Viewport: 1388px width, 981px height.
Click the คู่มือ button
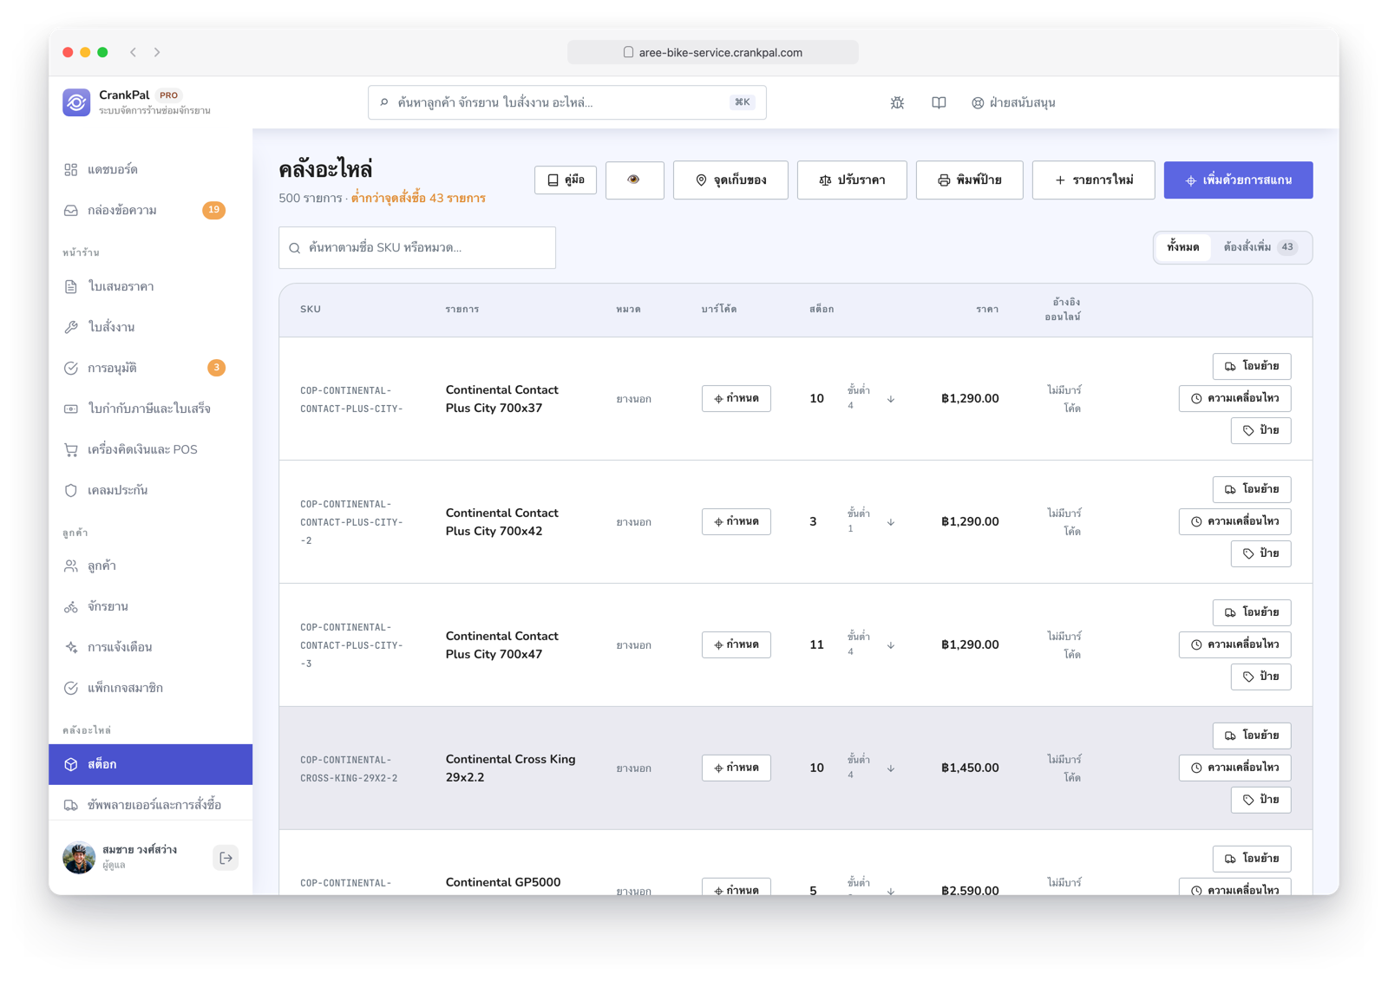566,180
